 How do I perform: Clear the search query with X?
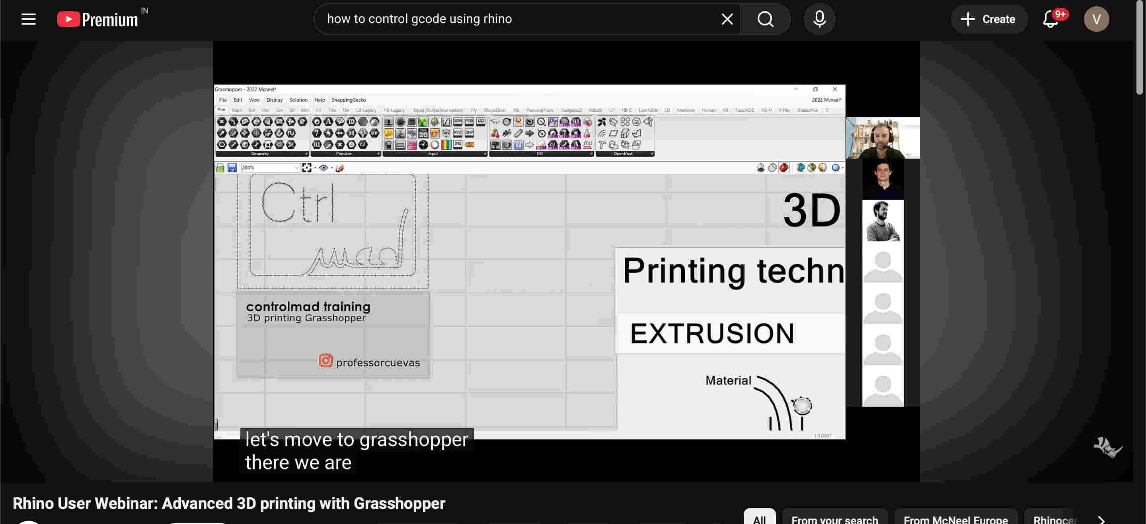coord(727,19)
